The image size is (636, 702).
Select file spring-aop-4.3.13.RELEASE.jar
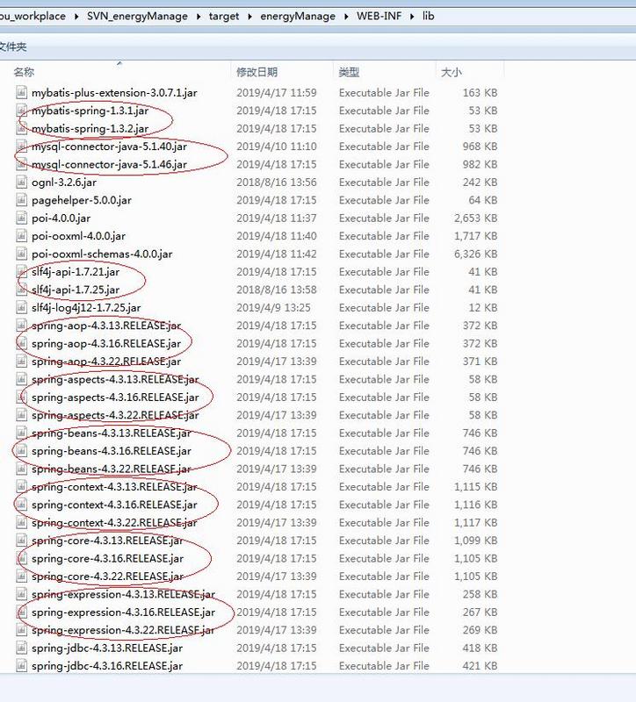(x=106, y=326)
